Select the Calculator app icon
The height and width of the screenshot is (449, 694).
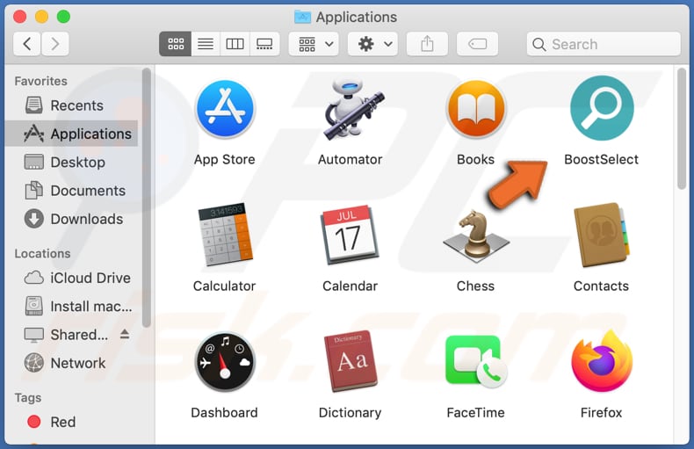pyautogui.click(x=225, y=235)
